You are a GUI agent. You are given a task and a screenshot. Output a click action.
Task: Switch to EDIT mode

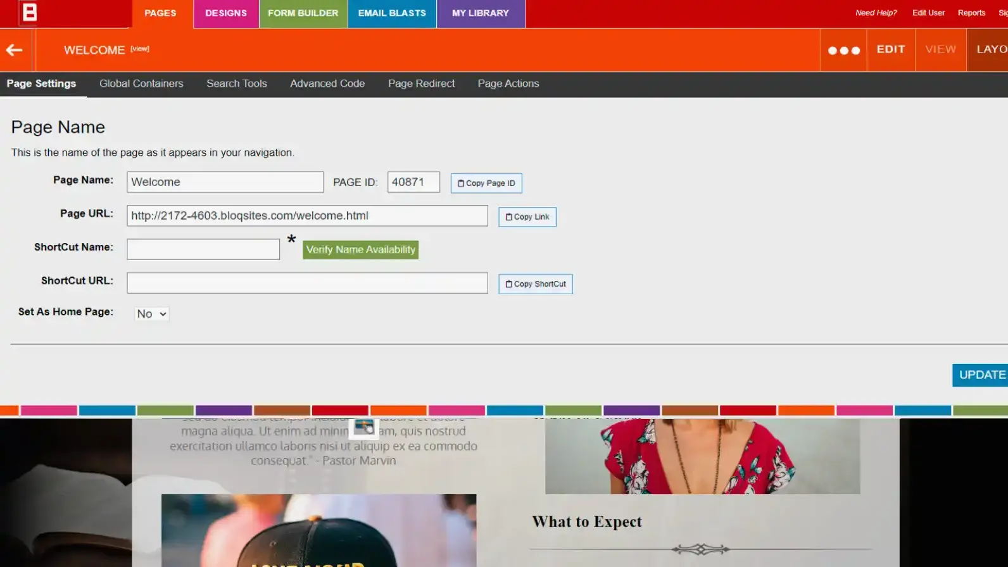pos(890,49)
